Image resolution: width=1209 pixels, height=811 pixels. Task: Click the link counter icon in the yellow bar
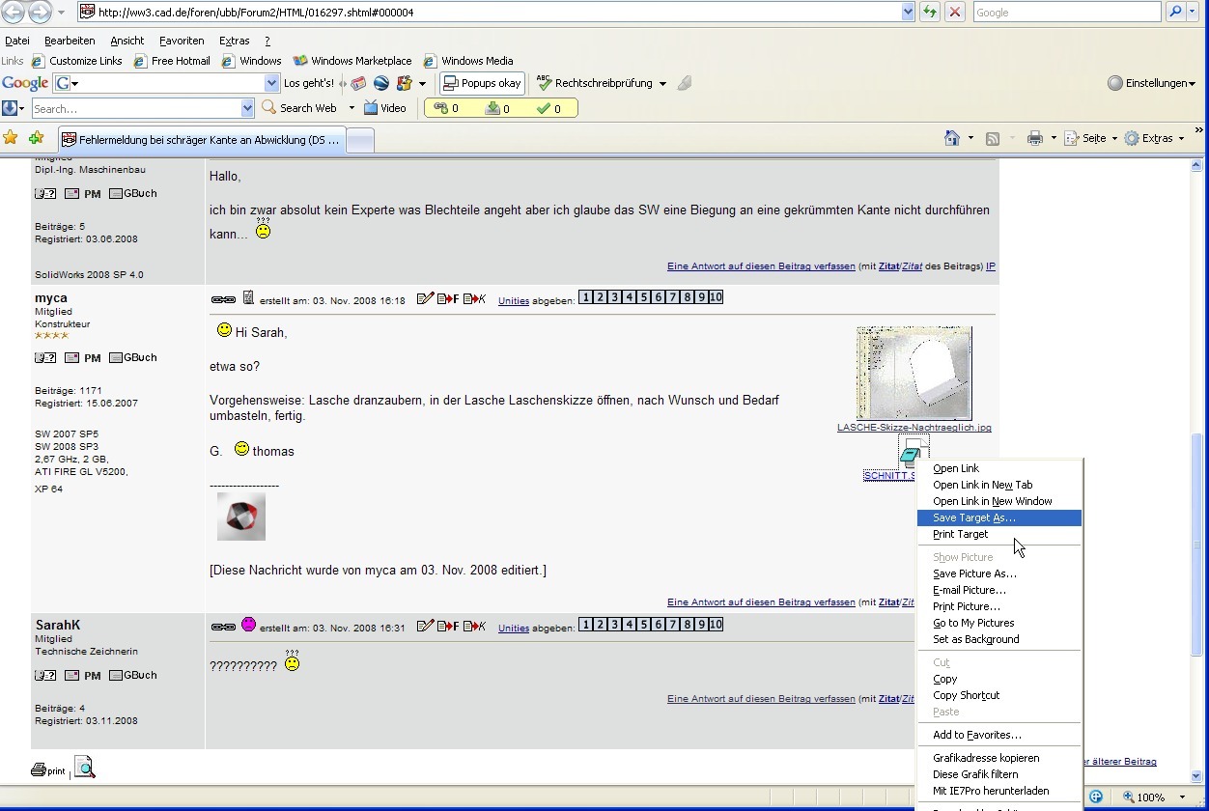click(x=446, y=108)
